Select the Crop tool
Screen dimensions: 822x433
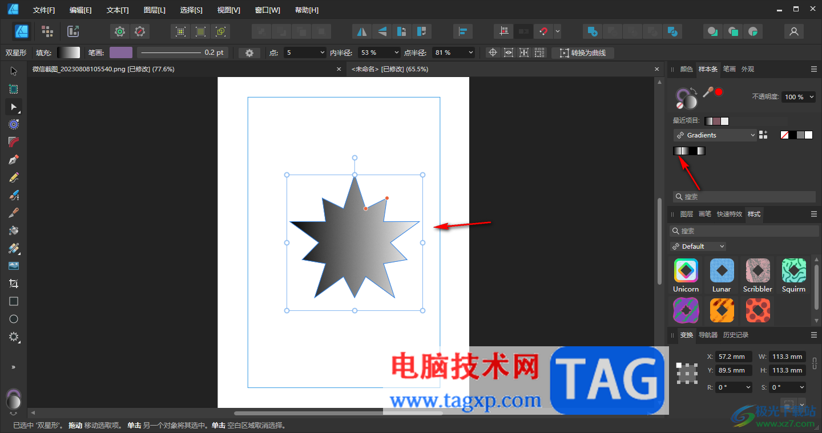[x=14, y=284]
